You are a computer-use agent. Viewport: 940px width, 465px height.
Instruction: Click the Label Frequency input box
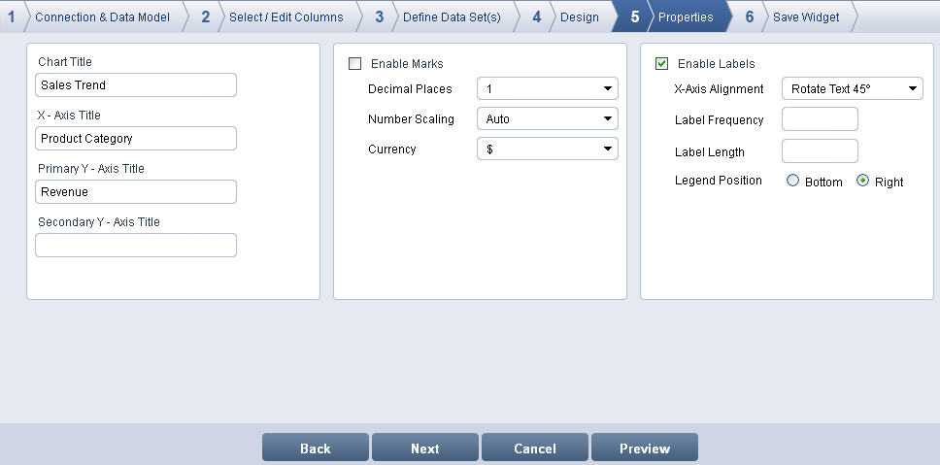coord(820,120)
